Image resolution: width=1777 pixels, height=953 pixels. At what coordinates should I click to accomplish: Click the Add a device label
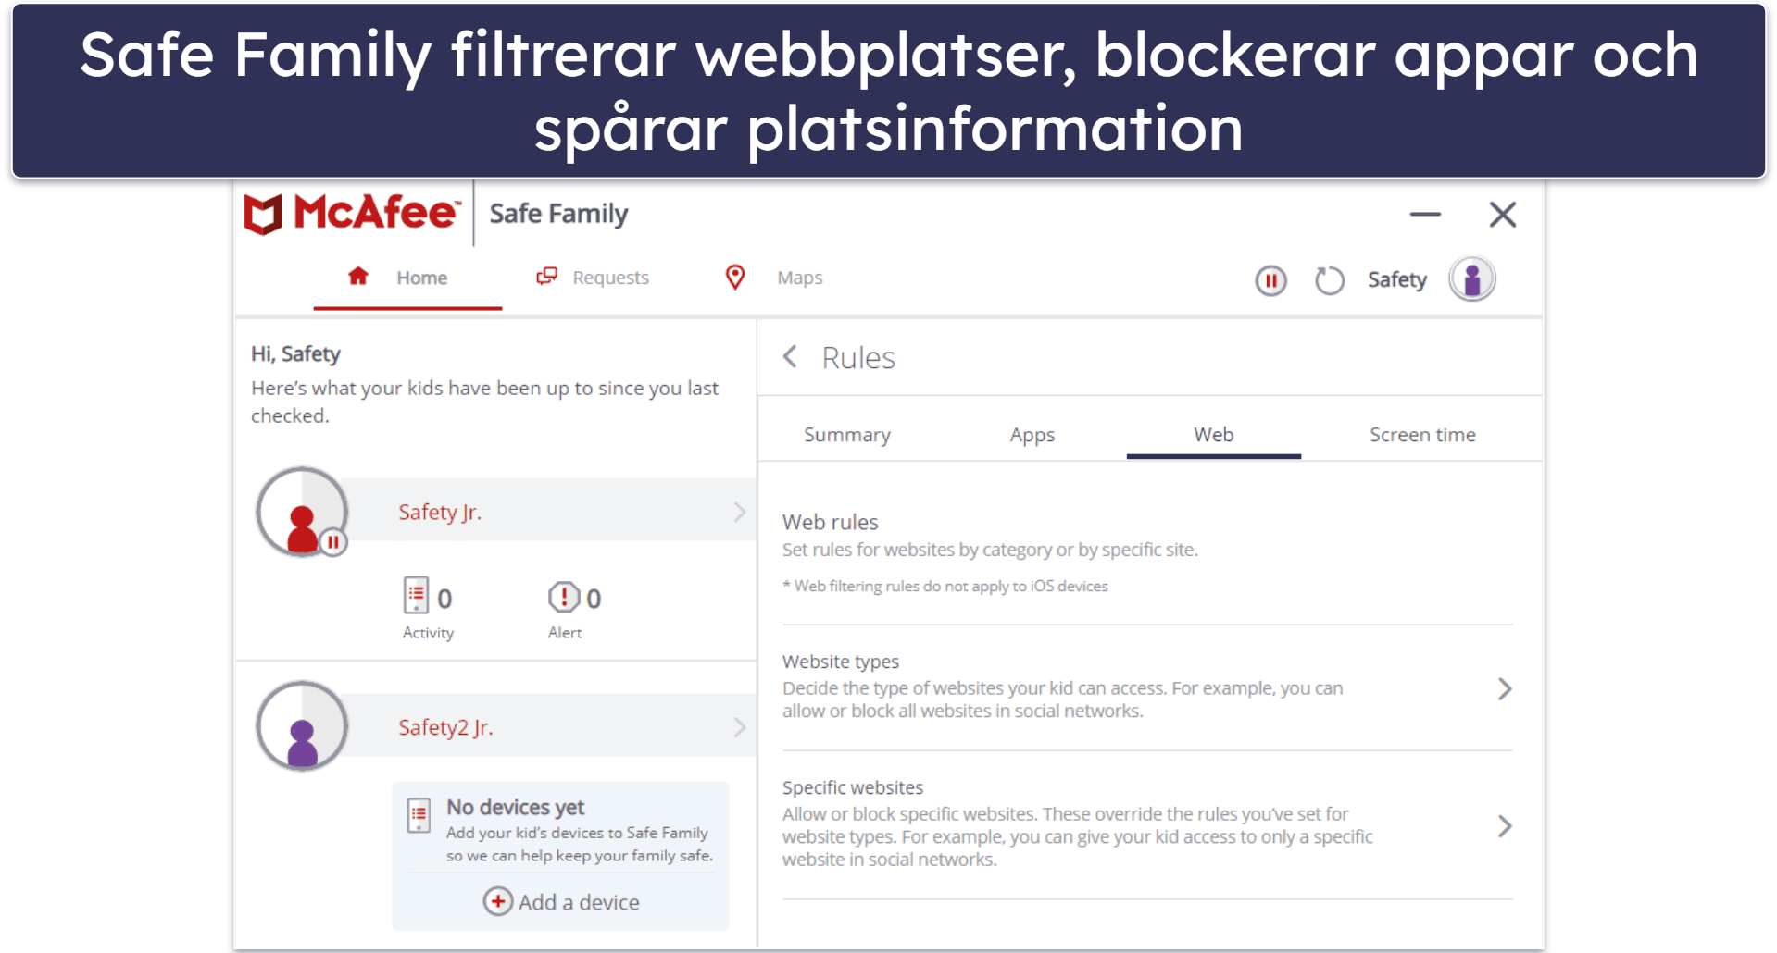(x=579, y=902)
